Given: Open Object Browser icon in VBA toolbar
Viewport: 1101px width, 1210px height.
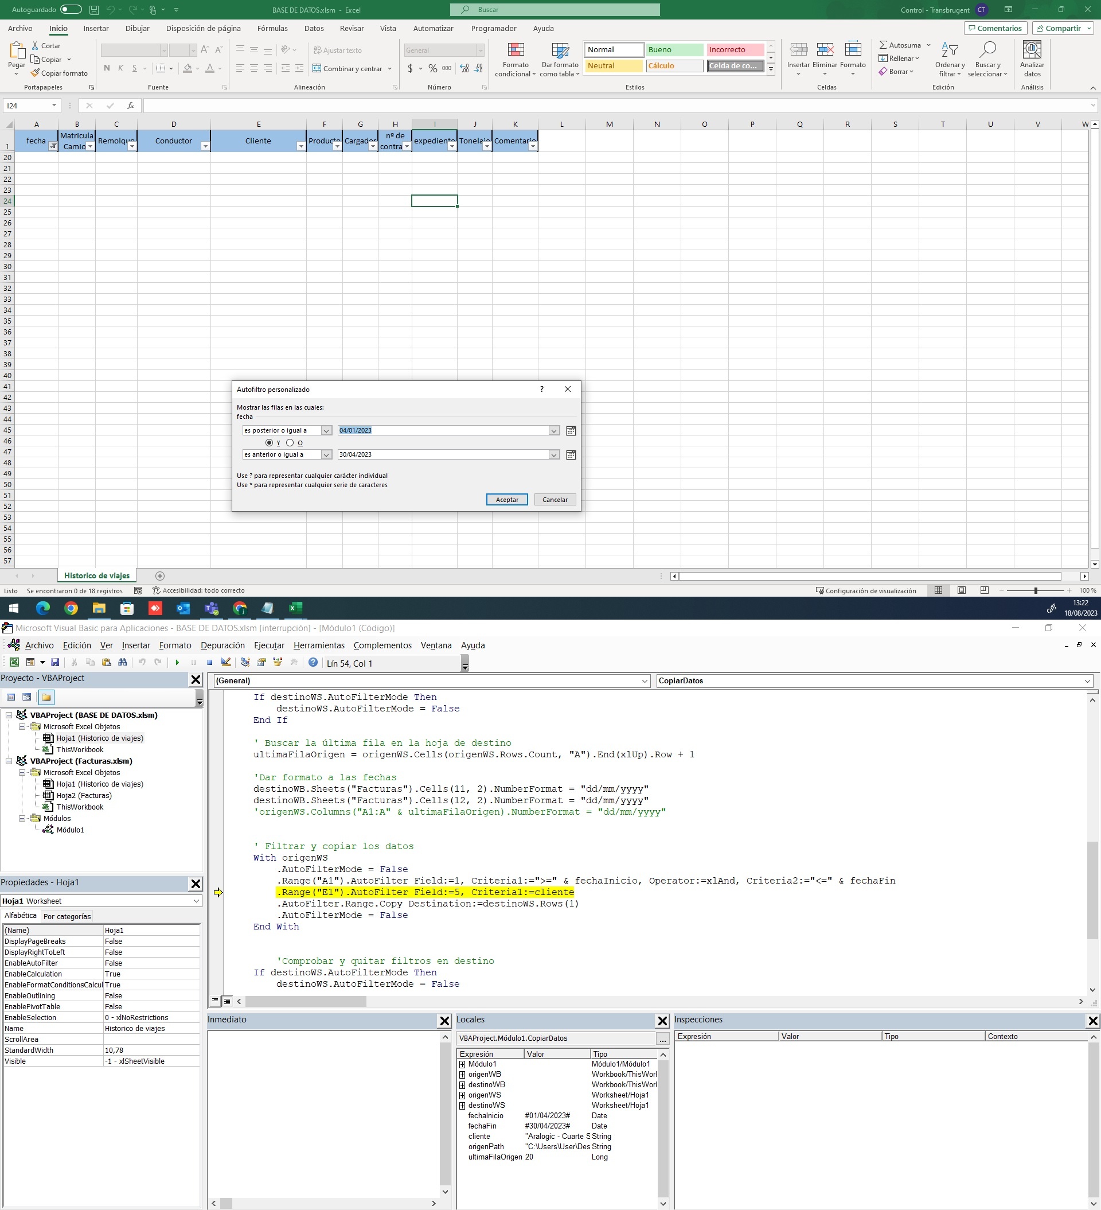Looking at the screenshot, I should pos(278,663).
